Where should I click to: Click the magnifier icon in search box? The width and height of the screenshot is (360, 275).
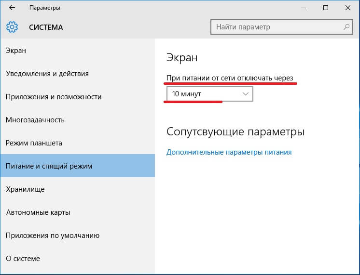pyautogui.click(x=346, y=27)
